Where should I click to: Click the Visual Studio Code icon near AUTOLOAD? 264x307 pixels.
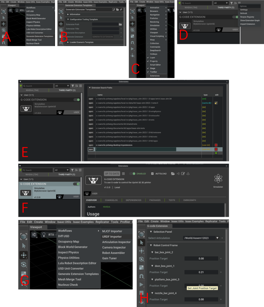[178, 174]
